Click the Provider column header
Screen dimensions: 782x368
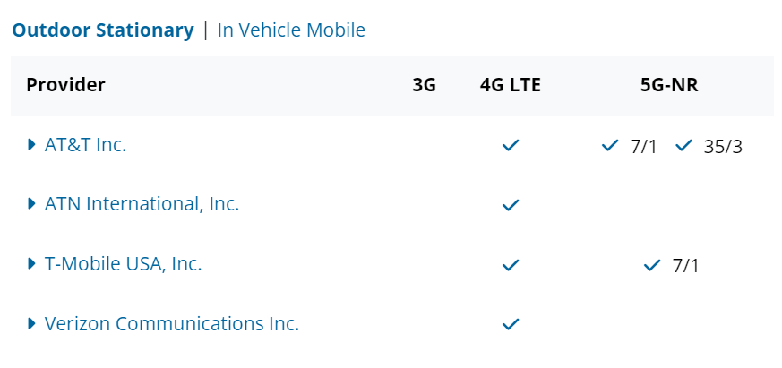pyautogui.click(x=65, y=85)
